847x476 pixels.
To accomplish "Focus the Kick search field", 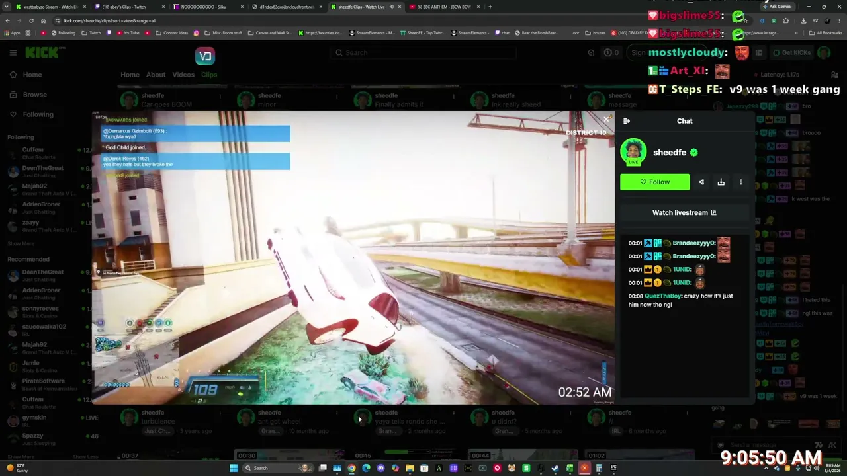I will click(x=423, y=53).
